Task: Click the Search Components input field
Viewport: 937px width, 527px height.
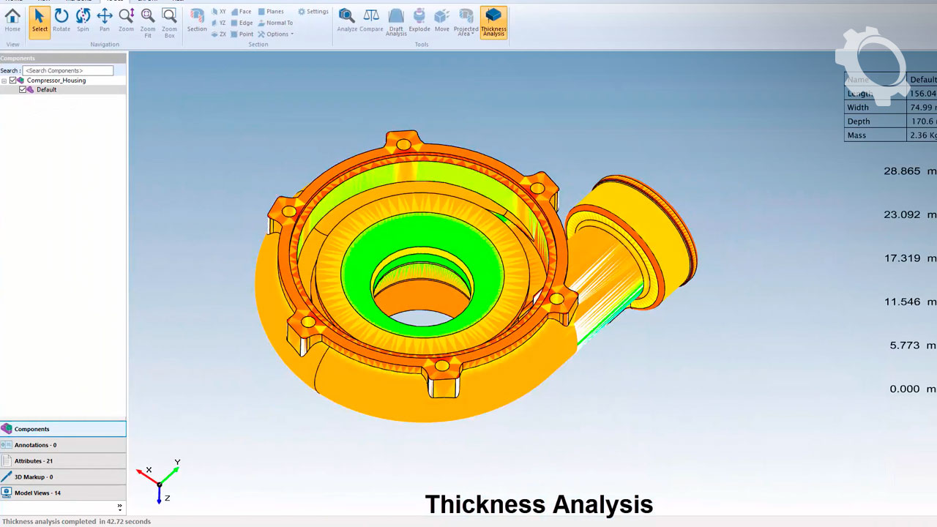Action: [x=67, y=70]
